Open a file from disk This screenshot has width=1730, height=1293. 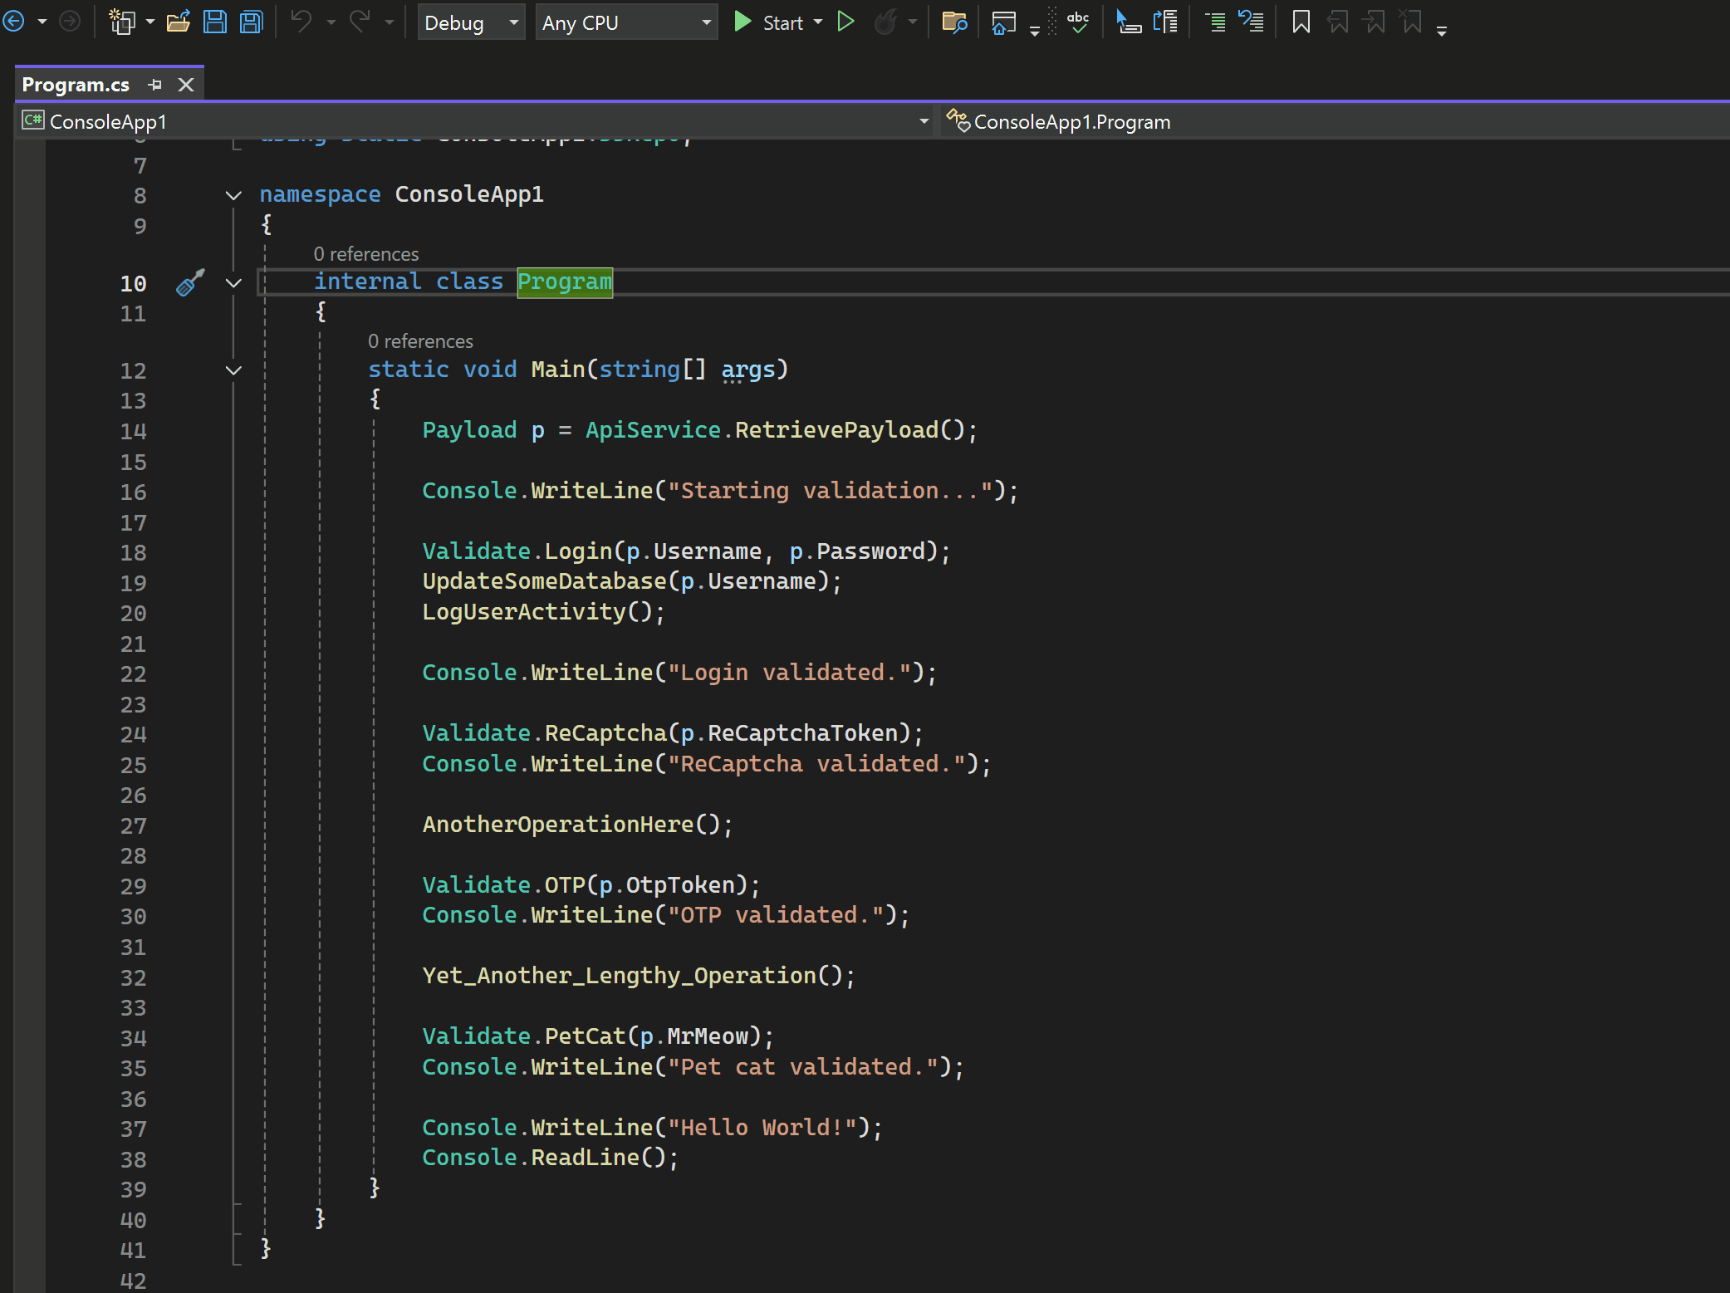point(179,22)
